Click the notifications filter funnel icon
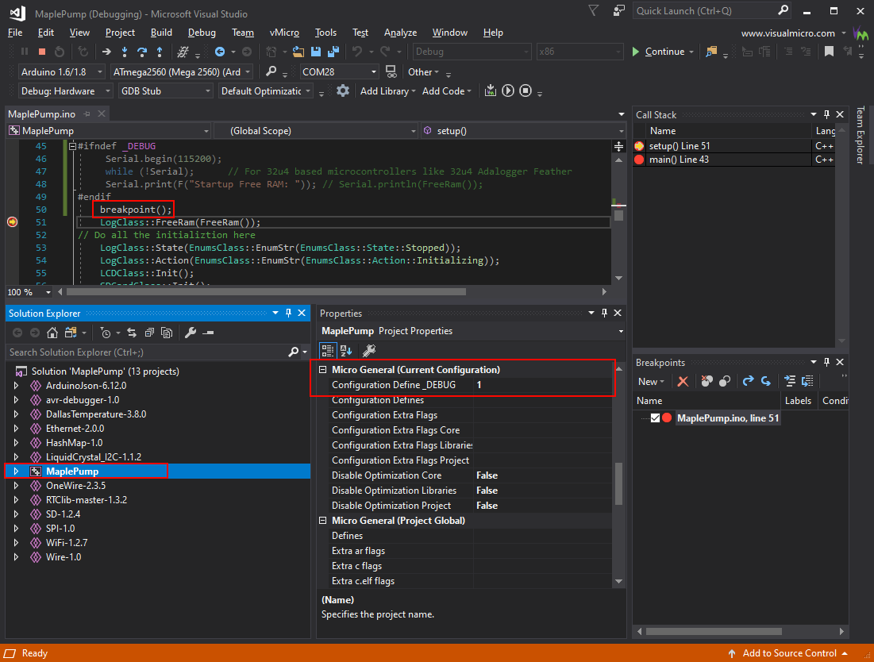Image resolution: width=874 pixels, height=662 pixels. point(594,10)
